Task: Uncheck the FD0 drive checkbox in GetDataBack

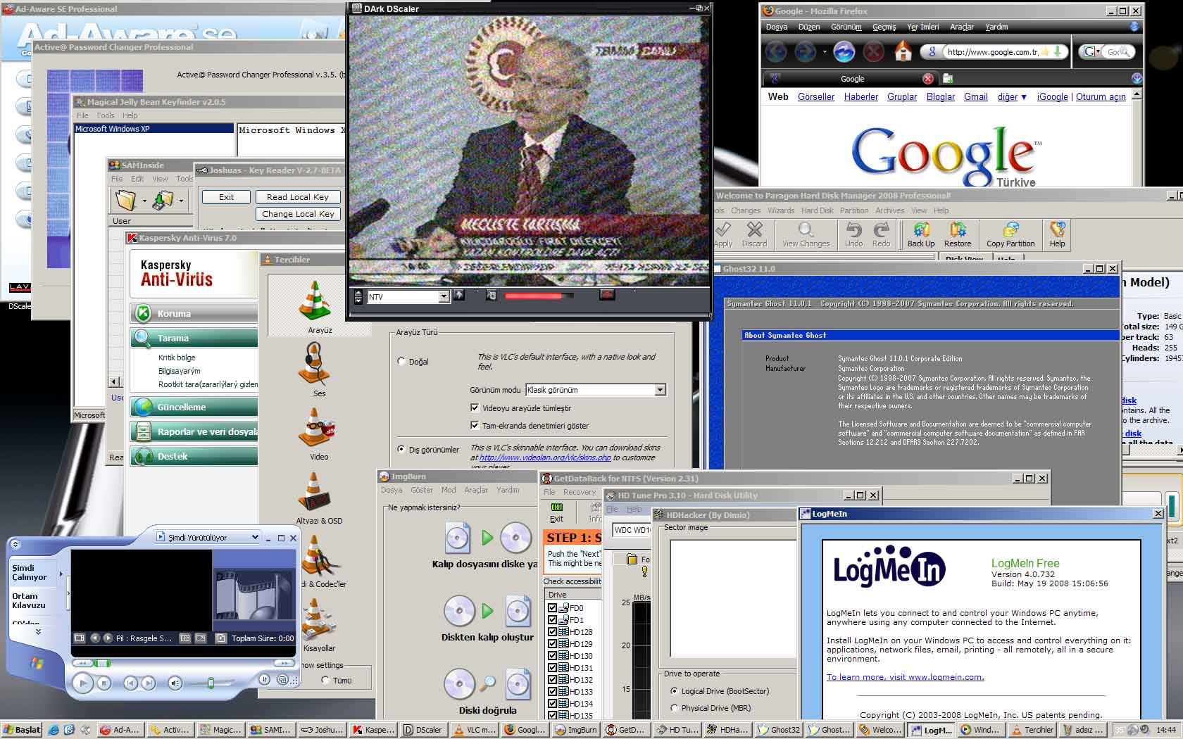Action: 553,608
